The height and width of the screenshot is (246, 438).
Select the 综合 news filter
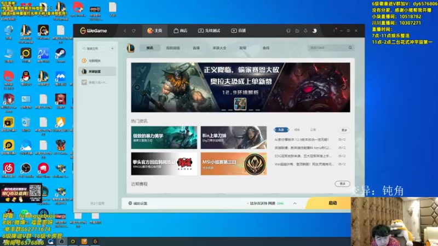pyautogui.click(x=297, y=130)
